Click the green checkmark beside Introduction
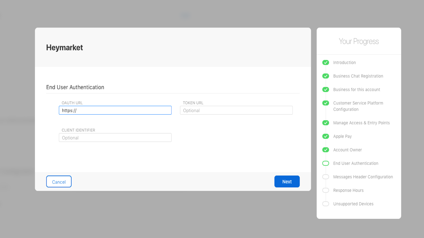 [x=326, y=62]
